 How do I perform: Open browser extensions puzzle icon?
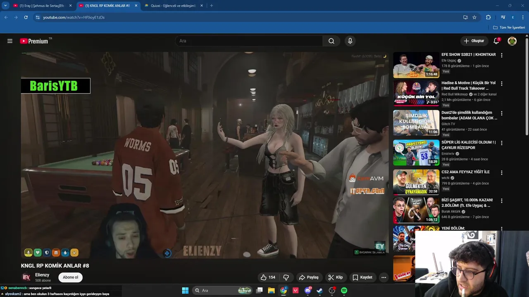tap(488, 17)
